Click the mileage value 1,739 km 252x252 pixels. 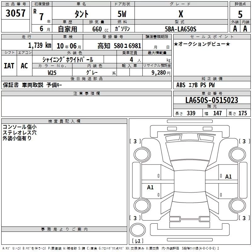[x=39, y=45]
